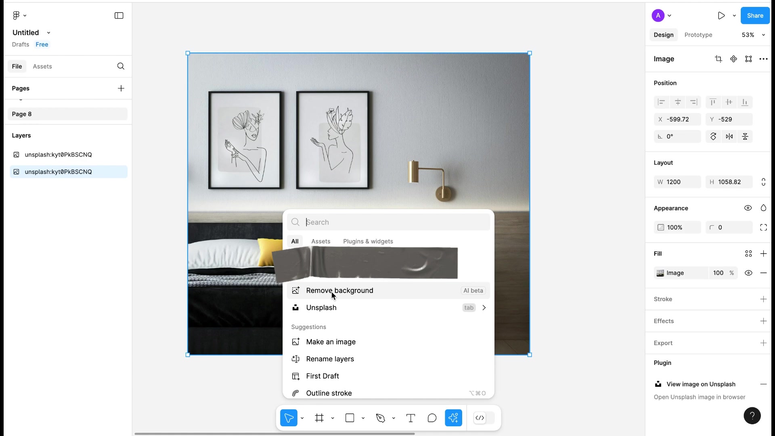Click the Free plan label
775x436 pixels.
[x=42, y=44]
